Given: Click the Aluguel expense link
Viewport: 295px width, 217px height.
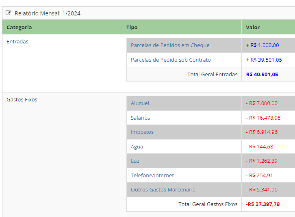Looking at the screenshot, I should tap(140, 103).
